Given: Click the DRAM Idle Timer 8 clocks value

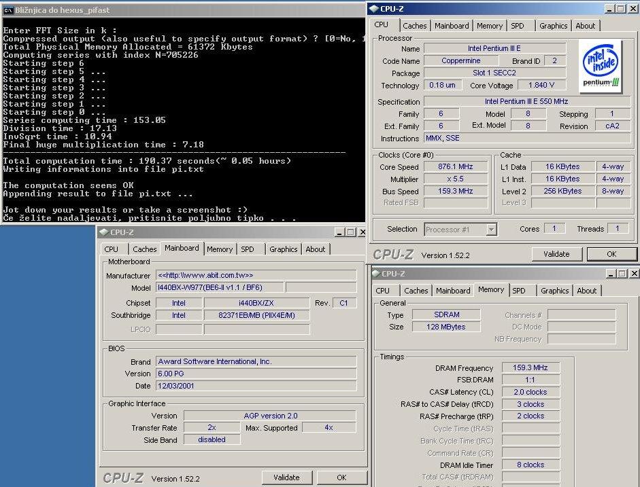Looking at the screenshot, I should click(530, 465).
